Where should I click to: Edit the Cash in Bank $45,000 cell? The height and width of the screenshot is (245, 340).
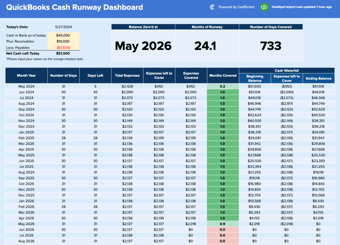63,35
